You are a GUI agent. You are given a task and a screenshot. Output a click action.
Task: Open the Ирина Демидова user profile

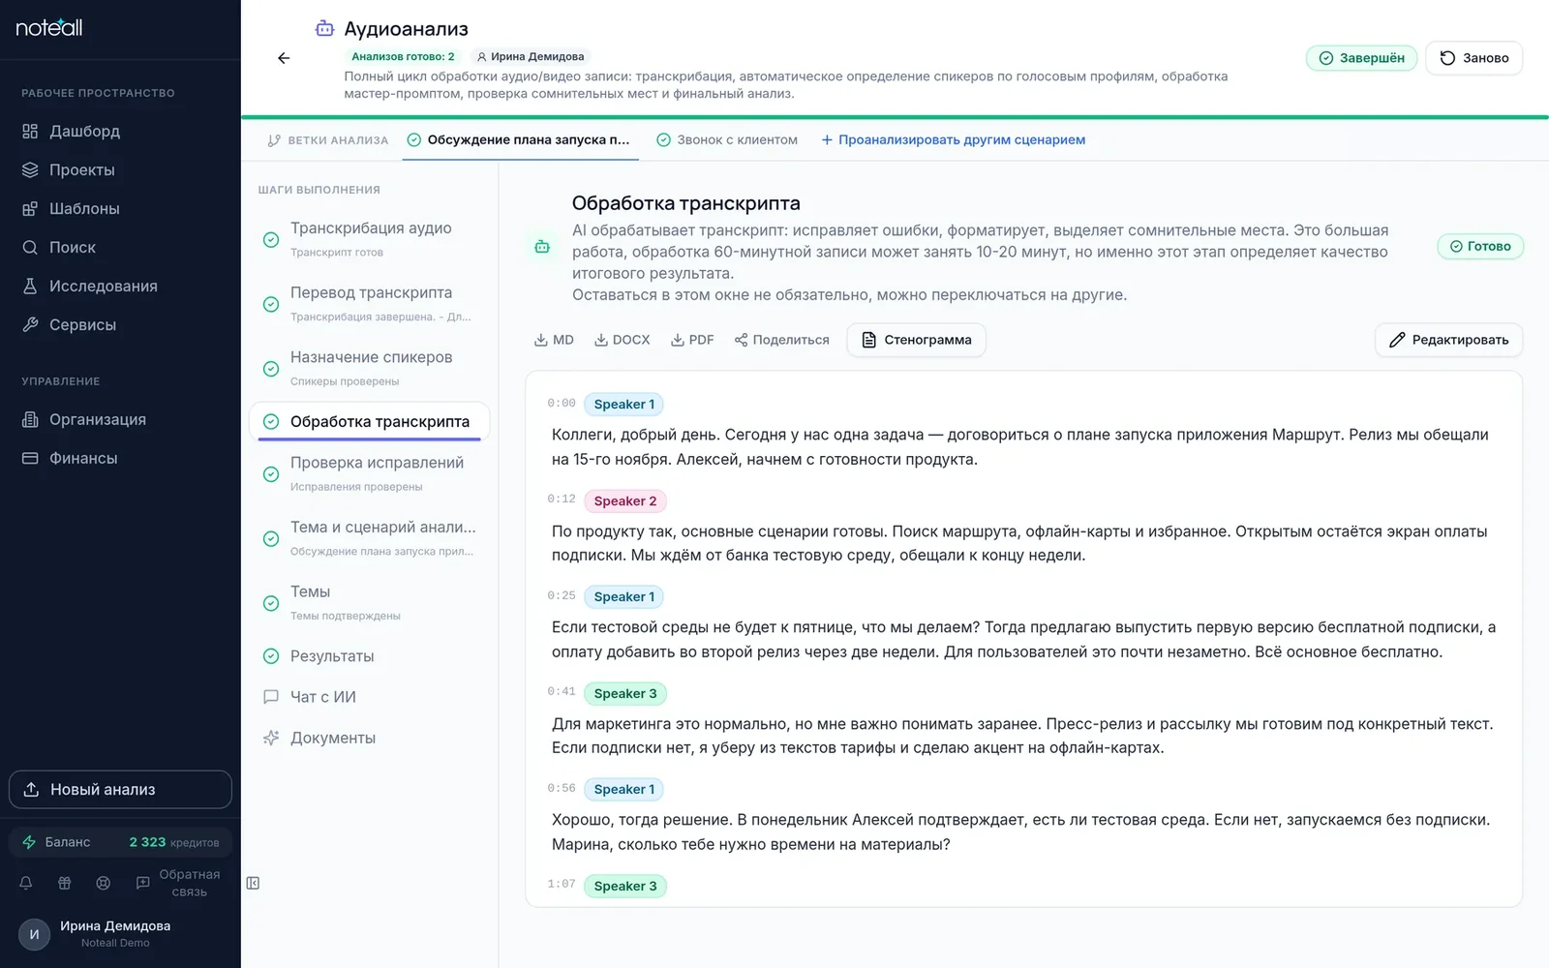pyautogui.click(x=120, y=933)
